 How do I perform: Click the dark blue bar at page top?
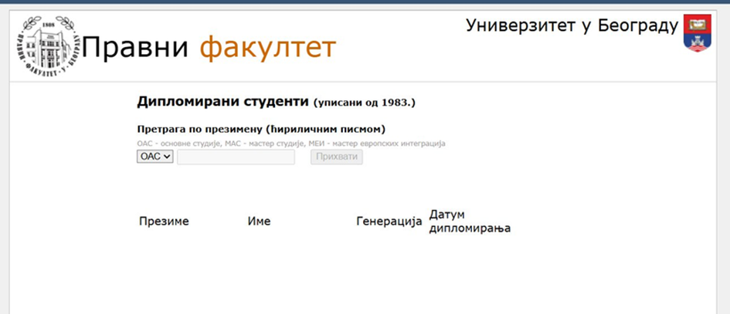point(365,4)
